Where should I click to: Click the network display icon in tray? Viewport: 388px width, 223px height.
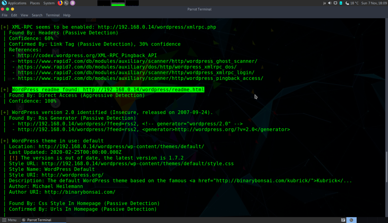click(x=335, y=3)
